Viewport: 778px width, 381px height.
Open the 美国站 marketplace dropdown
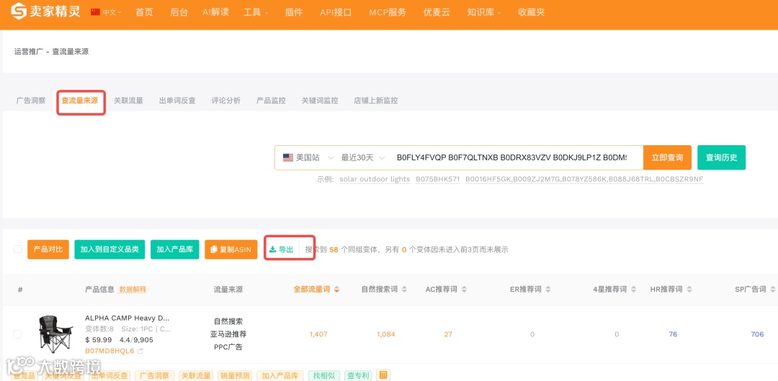coord(309,157)
